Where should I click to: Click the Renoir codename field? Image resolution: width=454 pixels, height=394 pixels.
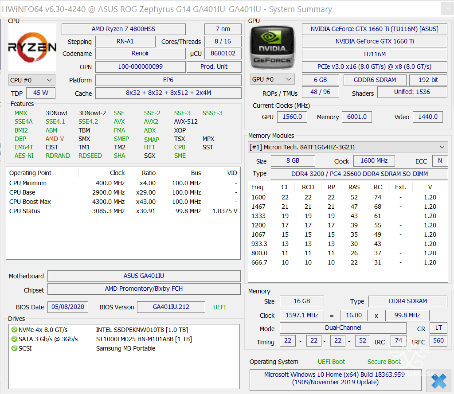point(141,54)
